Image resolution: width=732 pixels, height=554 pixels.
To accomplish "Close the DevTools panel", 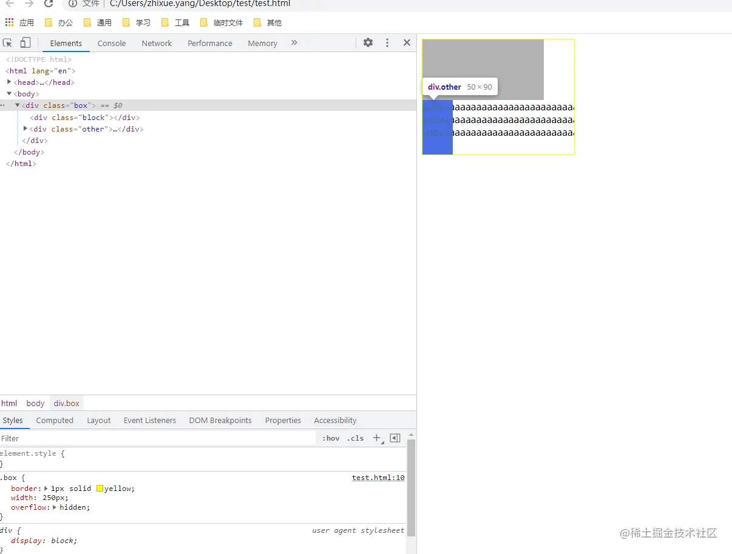I will click(x=407, y=42).
